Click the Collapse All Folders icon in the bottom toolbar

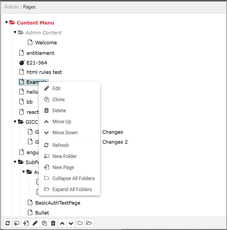[80, 223]
